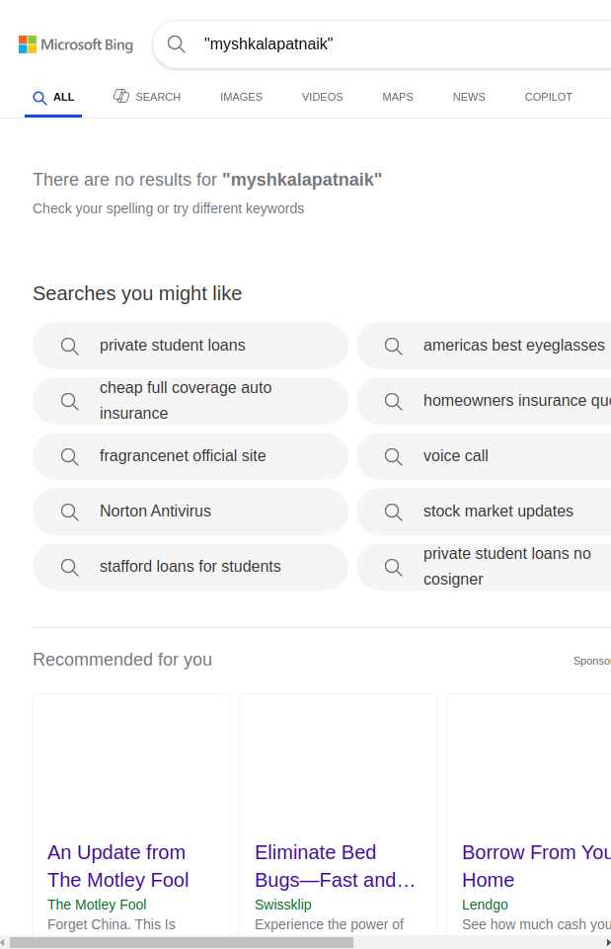Image resolution: width=611 pixels, height=949 pixels.
Task: Click magnifier icon beside stock market updates
Action: point(393,512)
